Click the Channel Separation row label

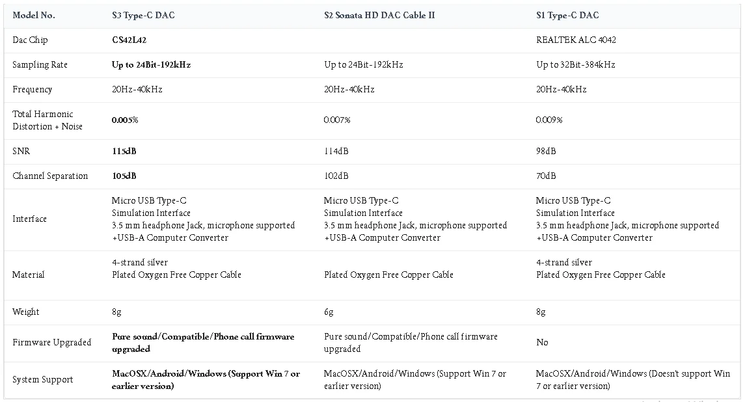[x=50, y=176]
